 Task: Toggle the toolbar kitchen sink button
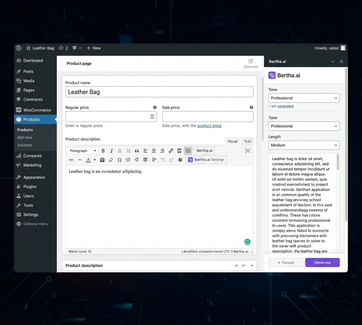point(188,151)
